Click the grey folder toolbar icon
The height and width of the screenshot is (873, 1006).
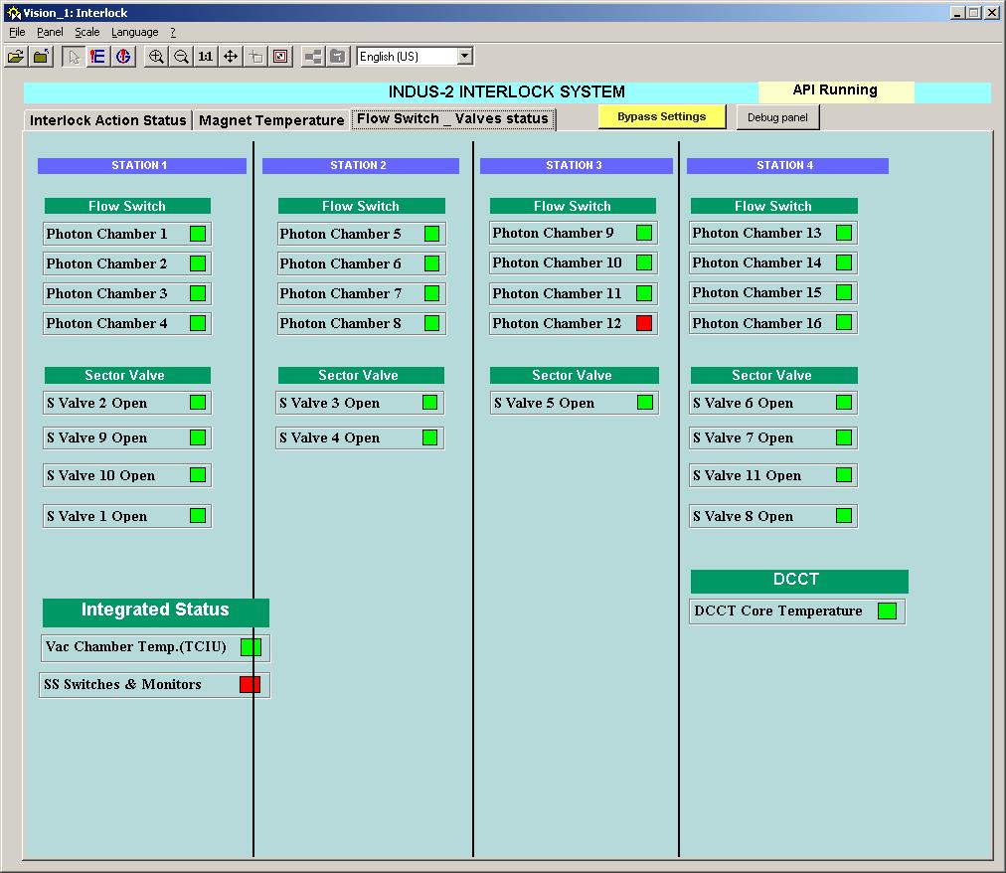click(338, 57)
